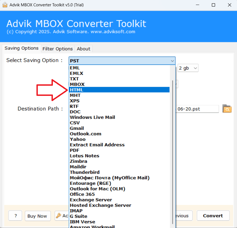Select XPS in the format list
The width and height of the screenshot is (237, 228).
click(x=119, y=101)
